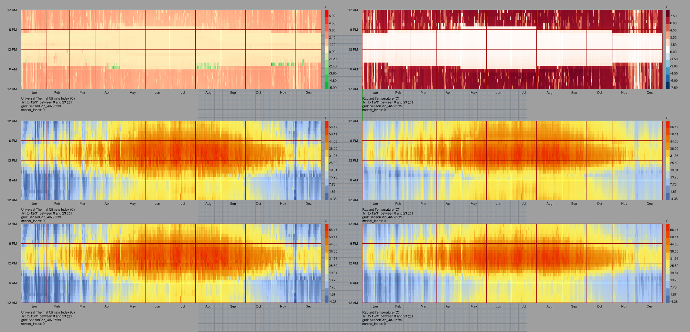Image resolution: width=690 pixels, height=332 pixels.
Task: Click the middle-right Radiant Temperature heatmap
Action: [x=512, y=160]
